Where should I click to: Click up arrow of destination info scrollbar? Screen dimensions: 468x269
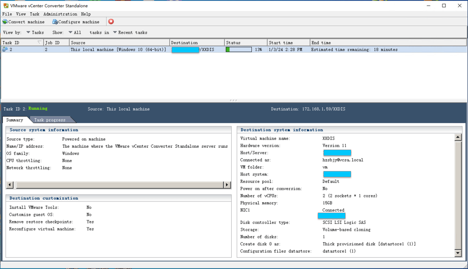click(x=458, y=137)
